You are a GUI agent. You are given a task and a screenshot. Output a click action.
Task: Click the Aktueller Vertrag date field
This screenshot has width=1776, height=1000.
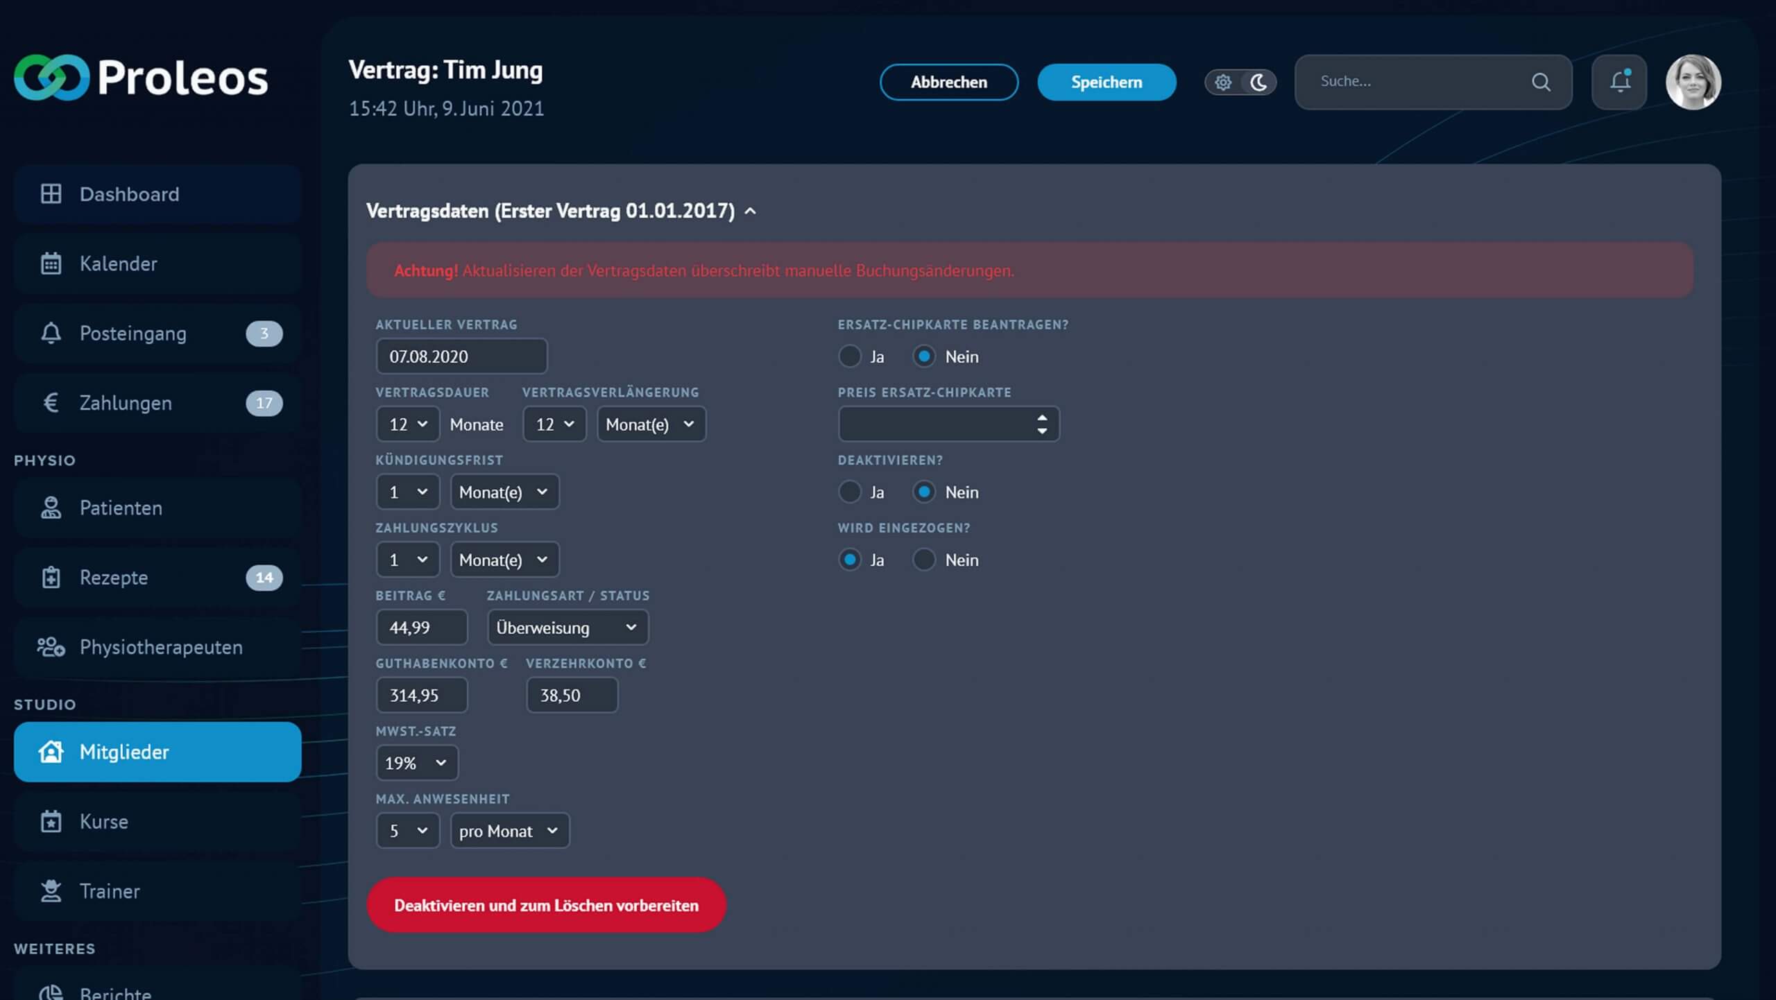point(461,356)
